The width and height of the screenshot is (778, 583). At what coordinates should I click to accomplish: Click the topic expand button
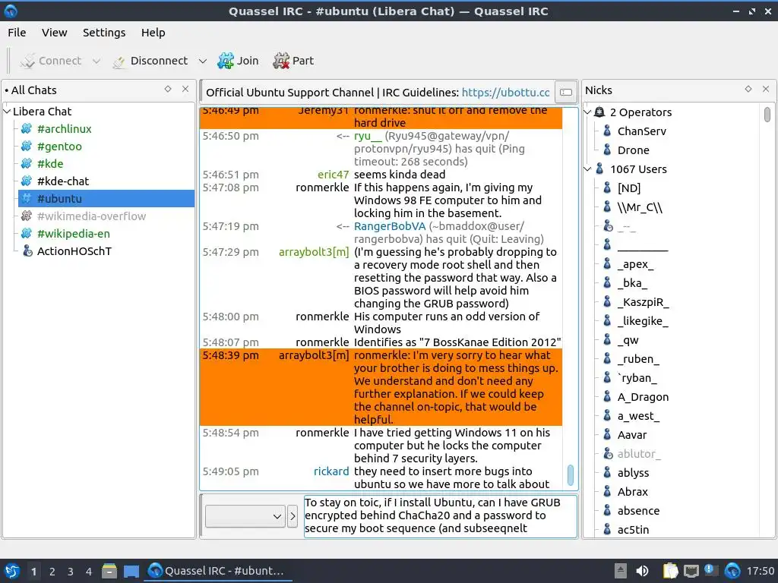[x=566, y=92]
